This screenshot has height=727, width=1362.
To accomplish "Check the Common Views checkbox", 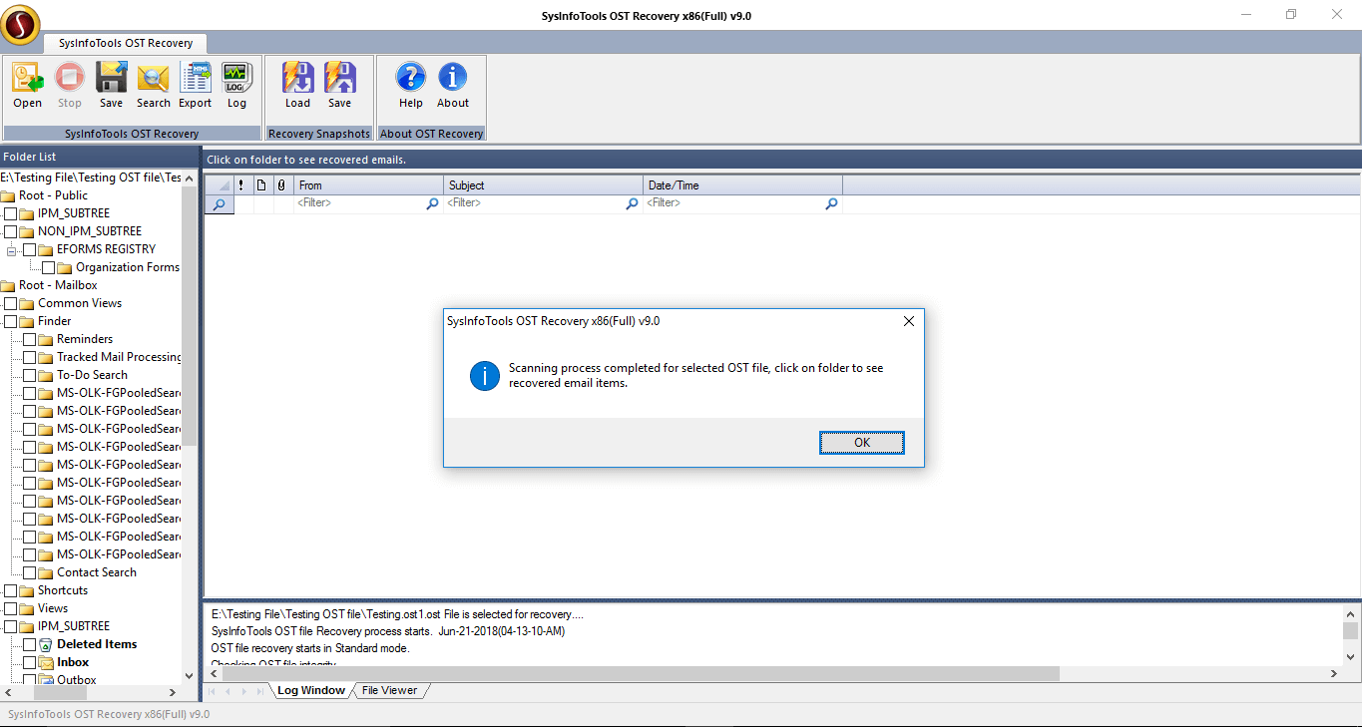I will [x=11, y=303].
